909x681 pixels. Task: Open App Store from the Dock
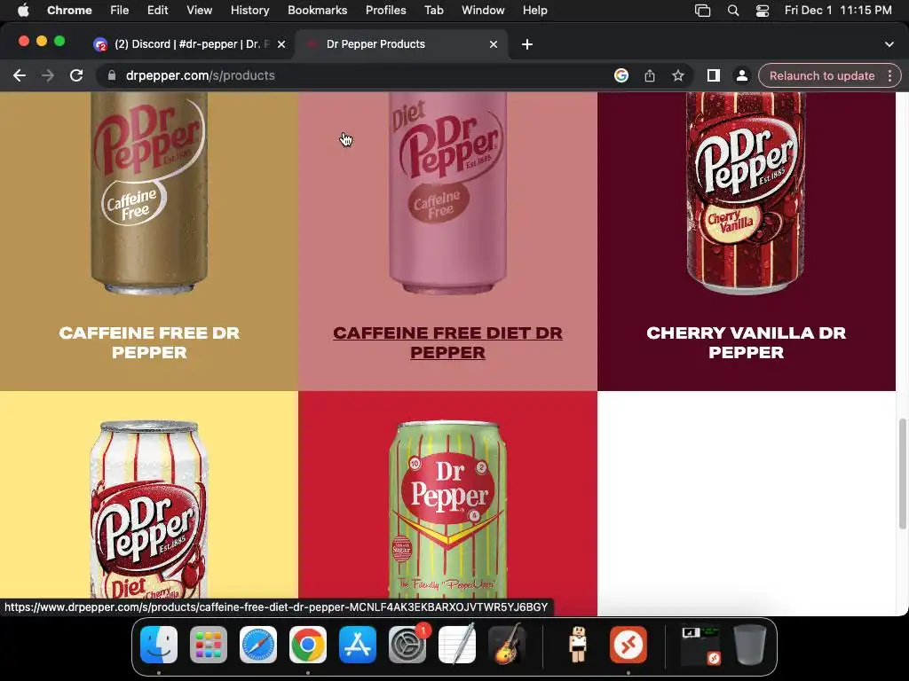tap(358, 645)
